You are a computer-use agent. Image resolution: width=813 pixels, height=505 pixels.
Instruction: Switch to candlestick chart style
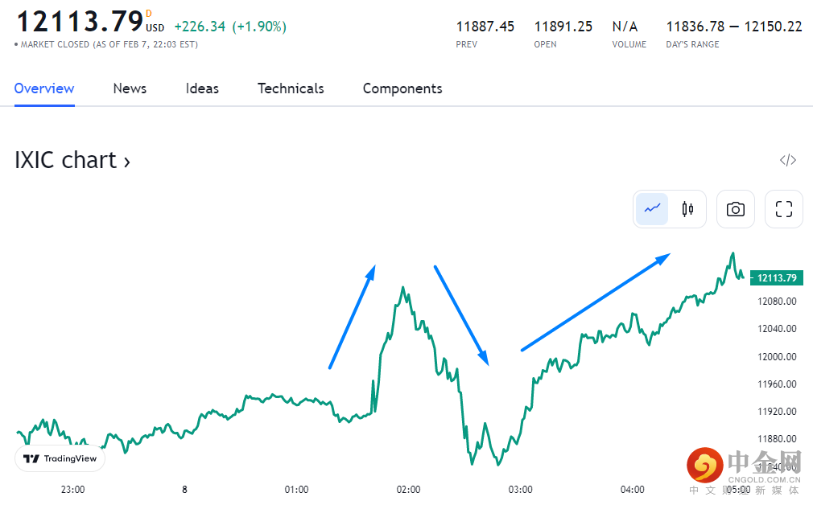pos(687,210)
